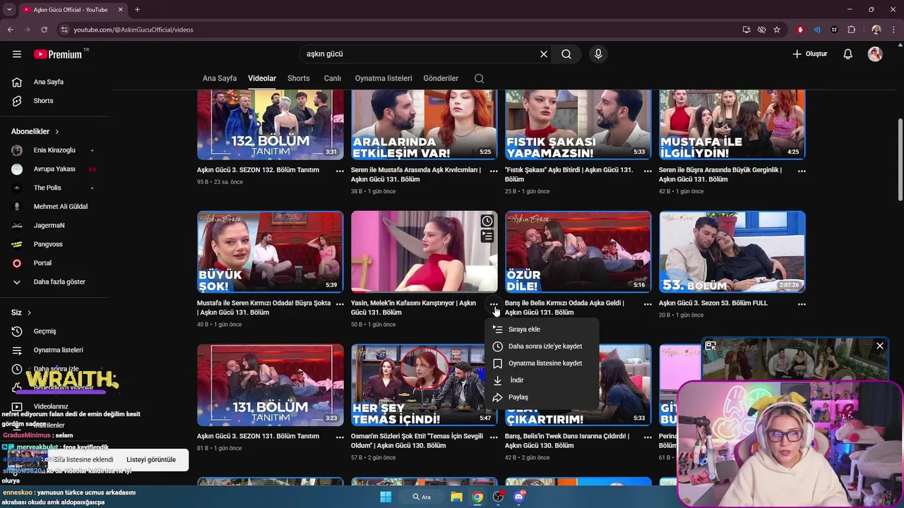
Task: Clear the search box text
Action: [x=544, y=54]
